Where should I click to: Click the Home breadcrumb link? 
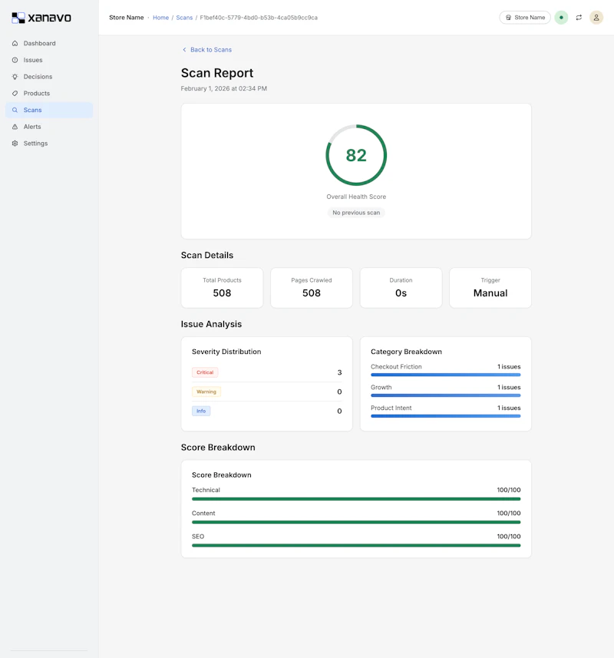pyautogui.click(x=160, y=18)
